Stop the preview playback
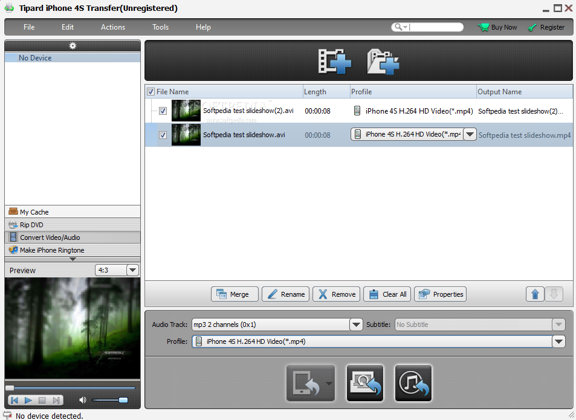576x420 pixels. tap(42, 400)
